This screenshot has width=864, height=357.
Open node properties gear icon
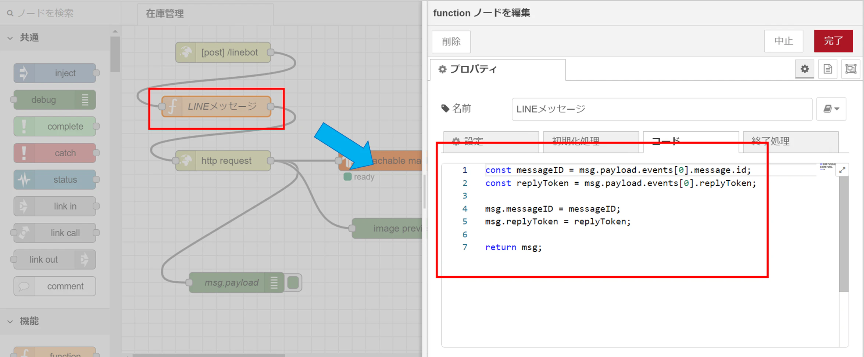click(804, 69)
